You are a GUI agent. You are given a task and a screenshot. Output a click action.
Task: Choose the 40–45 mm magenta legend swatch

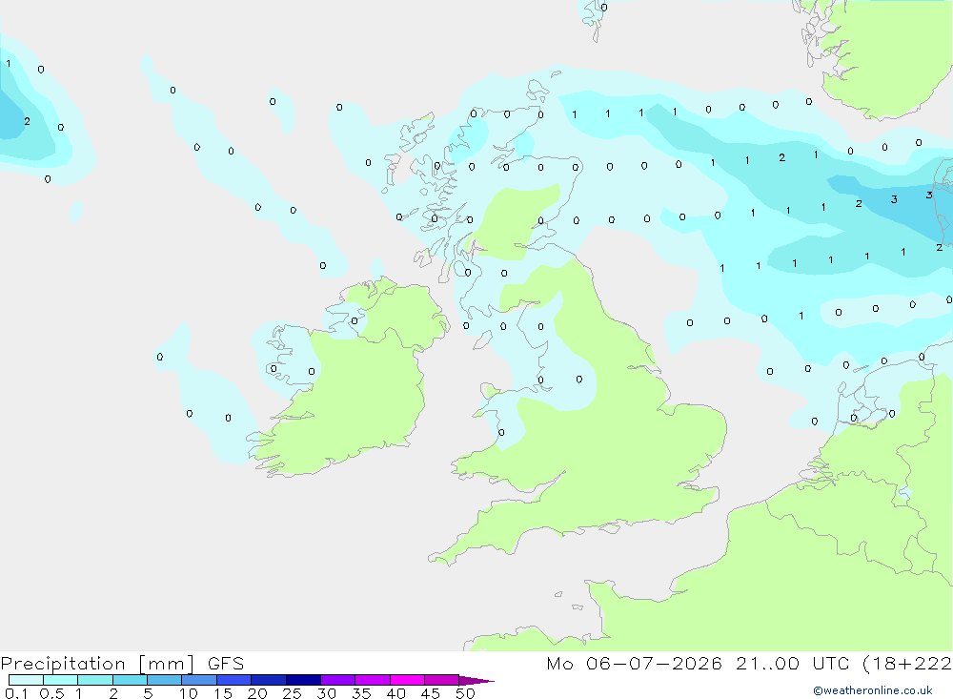[407, 680]
